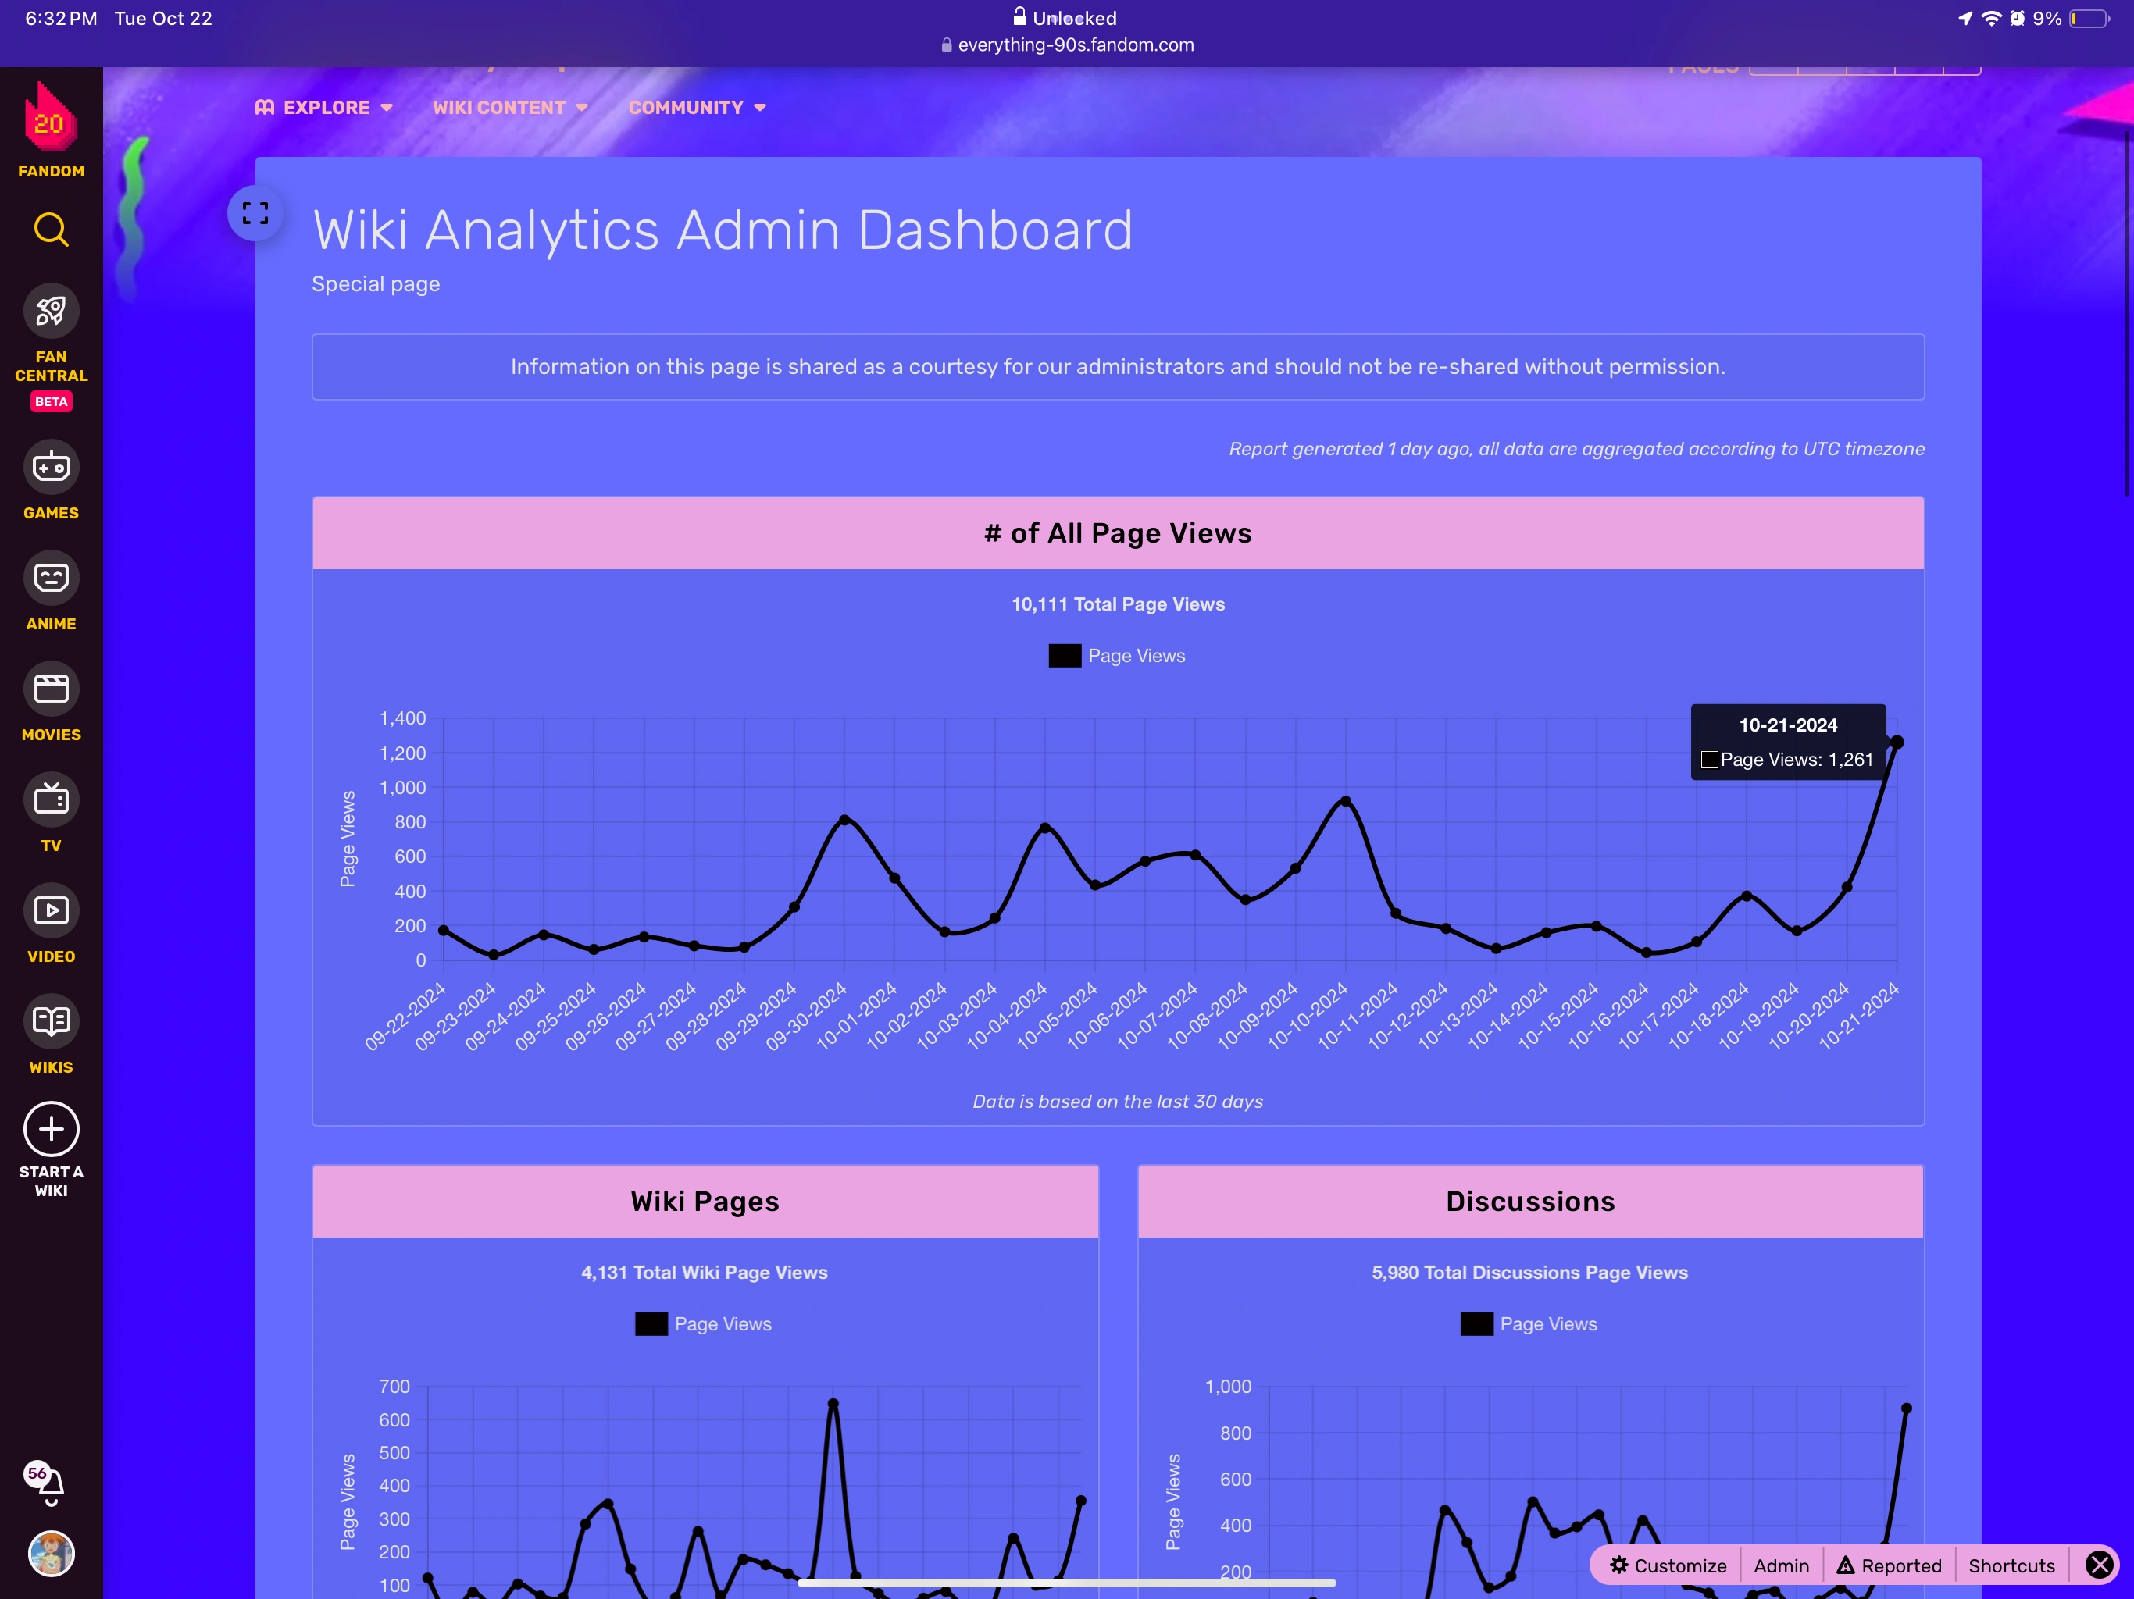Open the Movies clapperboard icon

pos(50,689)
